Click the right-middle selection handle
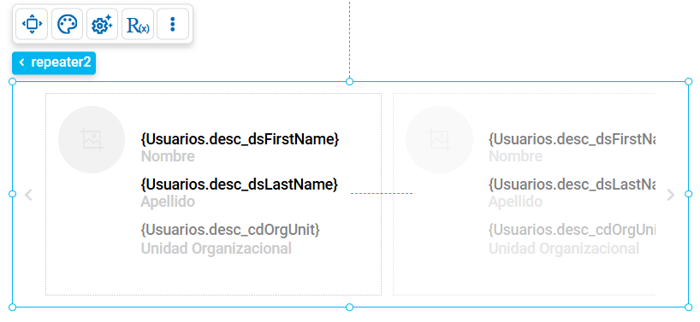Screen dimensions: 700x322 point(688,194)
